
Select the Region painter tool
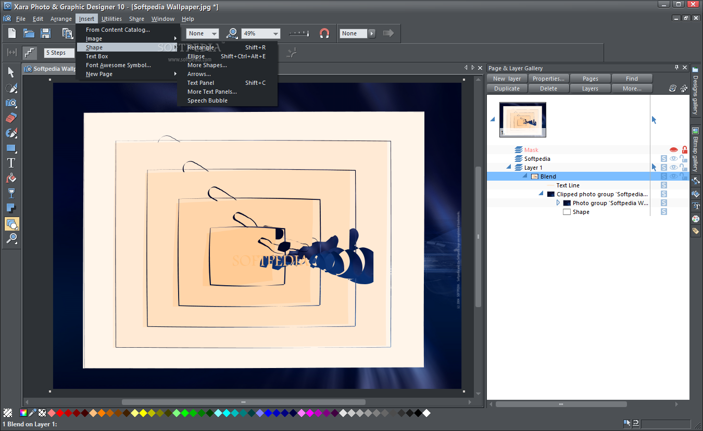(x=11, y=87)
